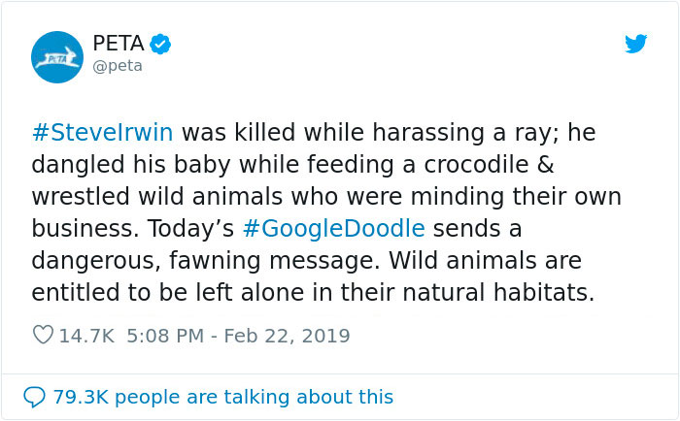The image size is (680, 421).
Task: Click the @peta handle
Action: [x=118, y=66]
